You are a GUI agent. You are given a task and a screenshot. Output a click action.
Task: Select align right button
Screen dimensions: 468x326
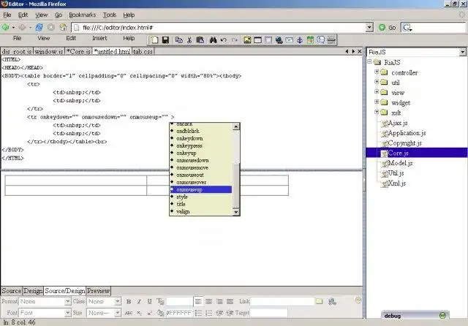[x=219, y=302]
